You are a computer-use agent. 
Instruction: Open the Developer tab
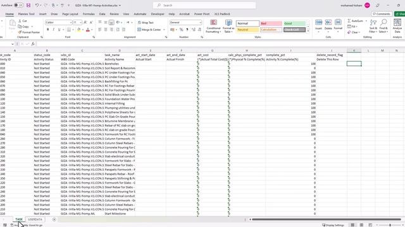[158, 14]
